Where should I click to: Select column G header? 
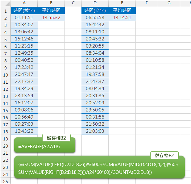pos(169,3)
